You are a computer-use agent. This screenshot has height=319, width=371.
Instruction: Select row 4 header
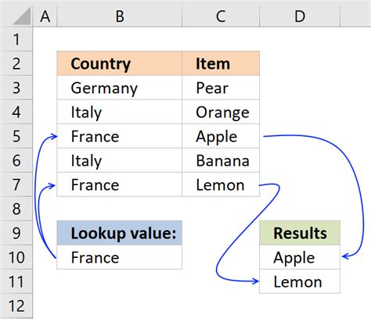[x=16, y=112]
